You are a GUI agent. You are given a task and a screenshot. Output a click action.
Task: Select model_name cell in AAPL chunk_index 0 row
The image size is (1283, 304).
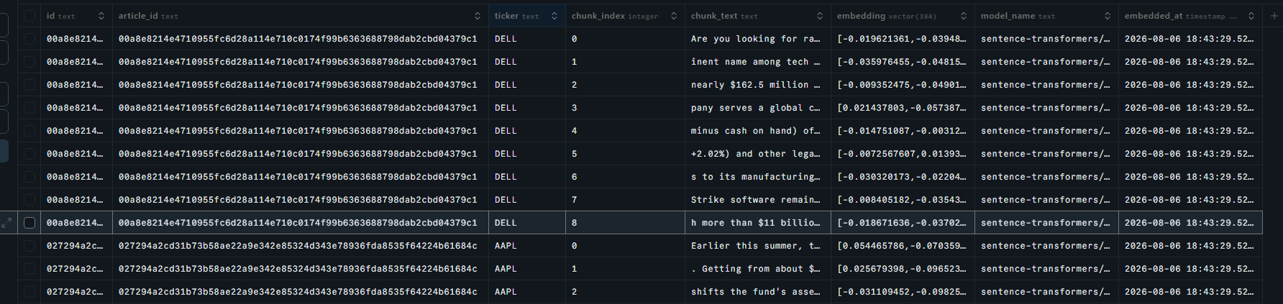[1046, 246]
